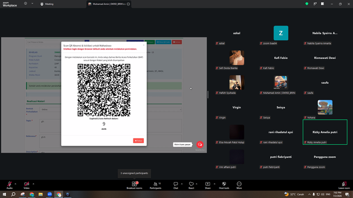Screen dimensions: 353x198
Task: Open the dropdown chevron in the shared page form
Action: pos(180,109)
